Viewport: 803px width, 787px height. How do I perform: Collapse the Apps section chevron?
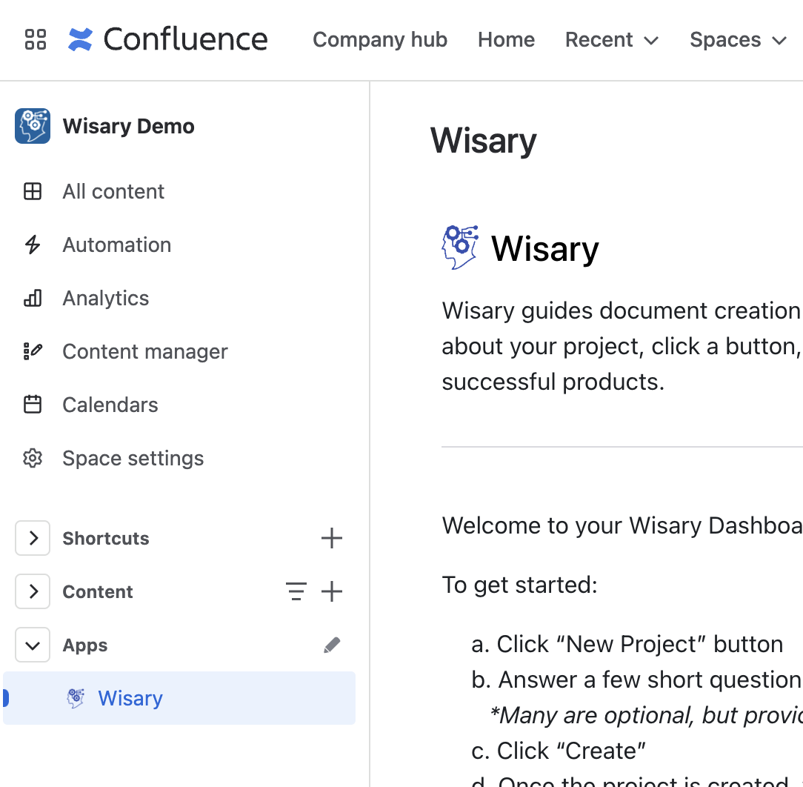click(33, 645)
